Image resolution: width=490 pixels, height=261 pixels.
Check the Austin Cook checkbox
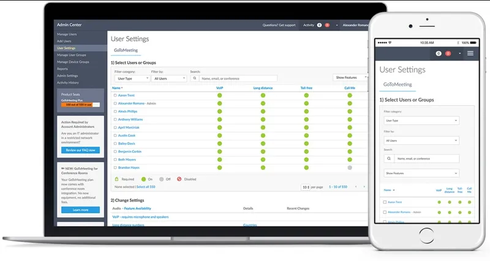pos(115,135)
